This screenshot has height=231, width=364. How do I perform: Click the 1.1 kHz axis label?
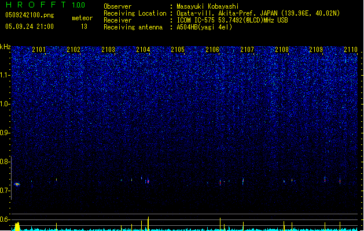pos(5,75)
